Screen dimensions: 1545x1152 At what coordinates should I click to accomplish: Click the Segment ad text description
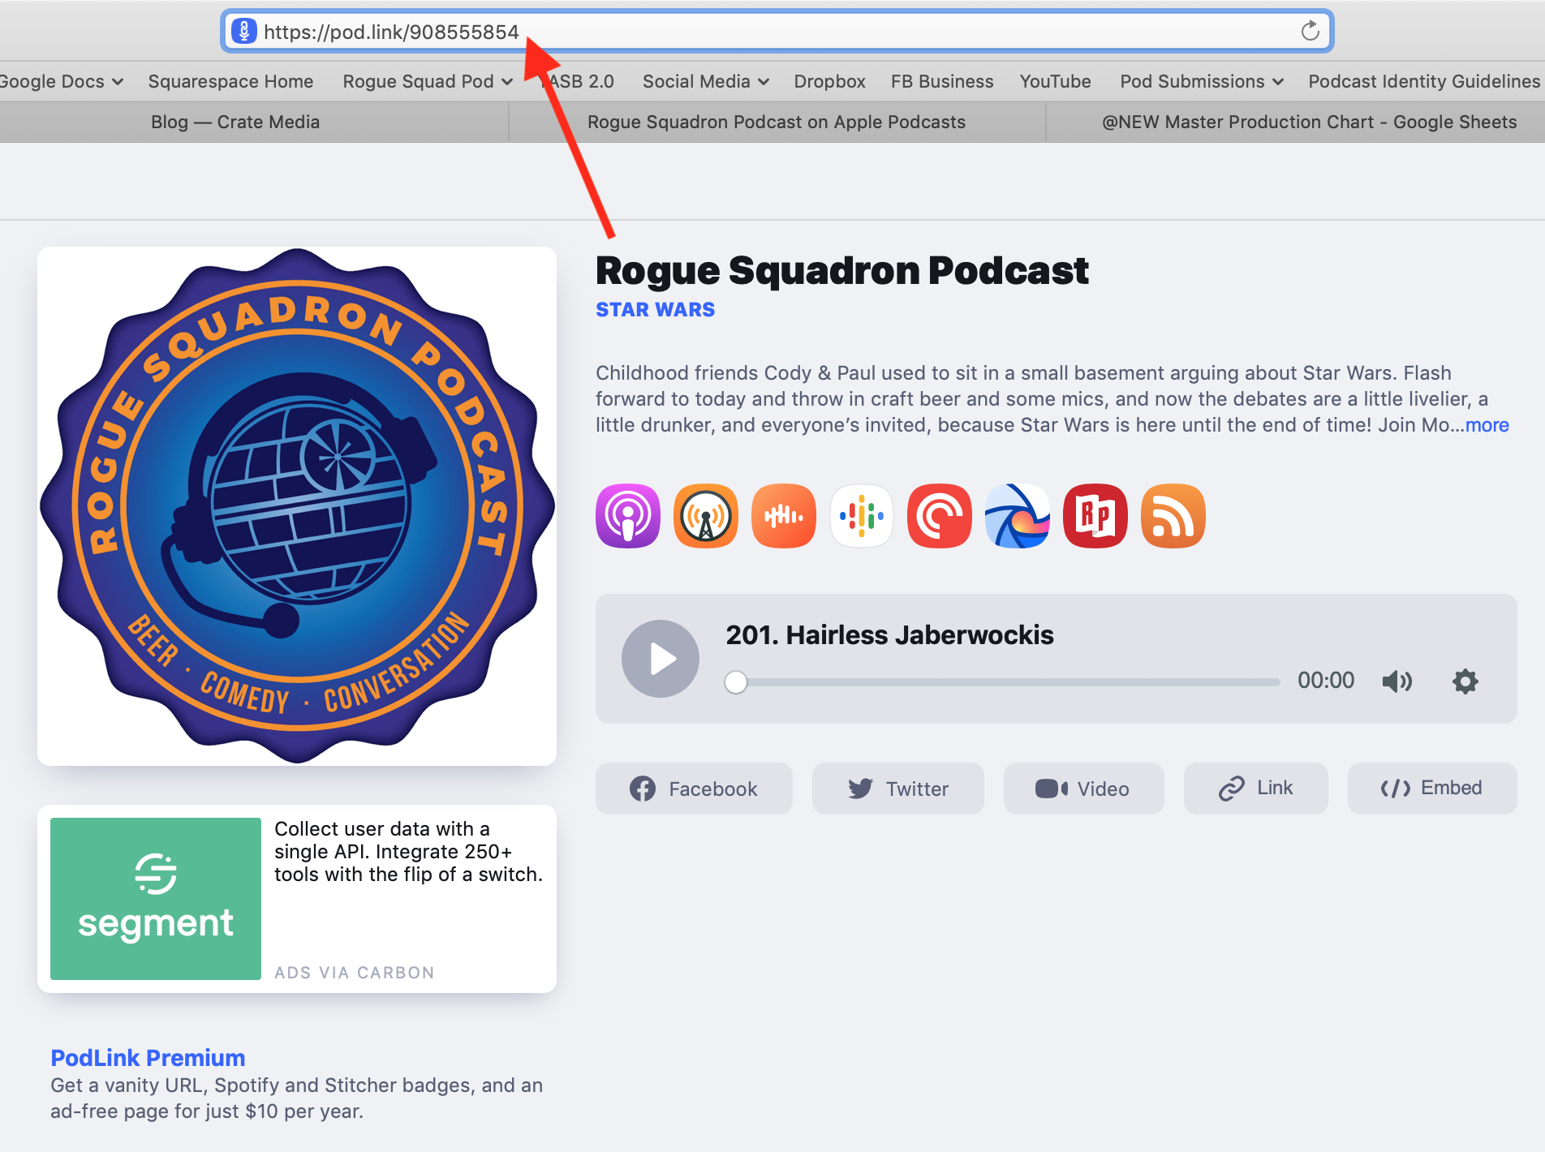click(x=408, y=852)
